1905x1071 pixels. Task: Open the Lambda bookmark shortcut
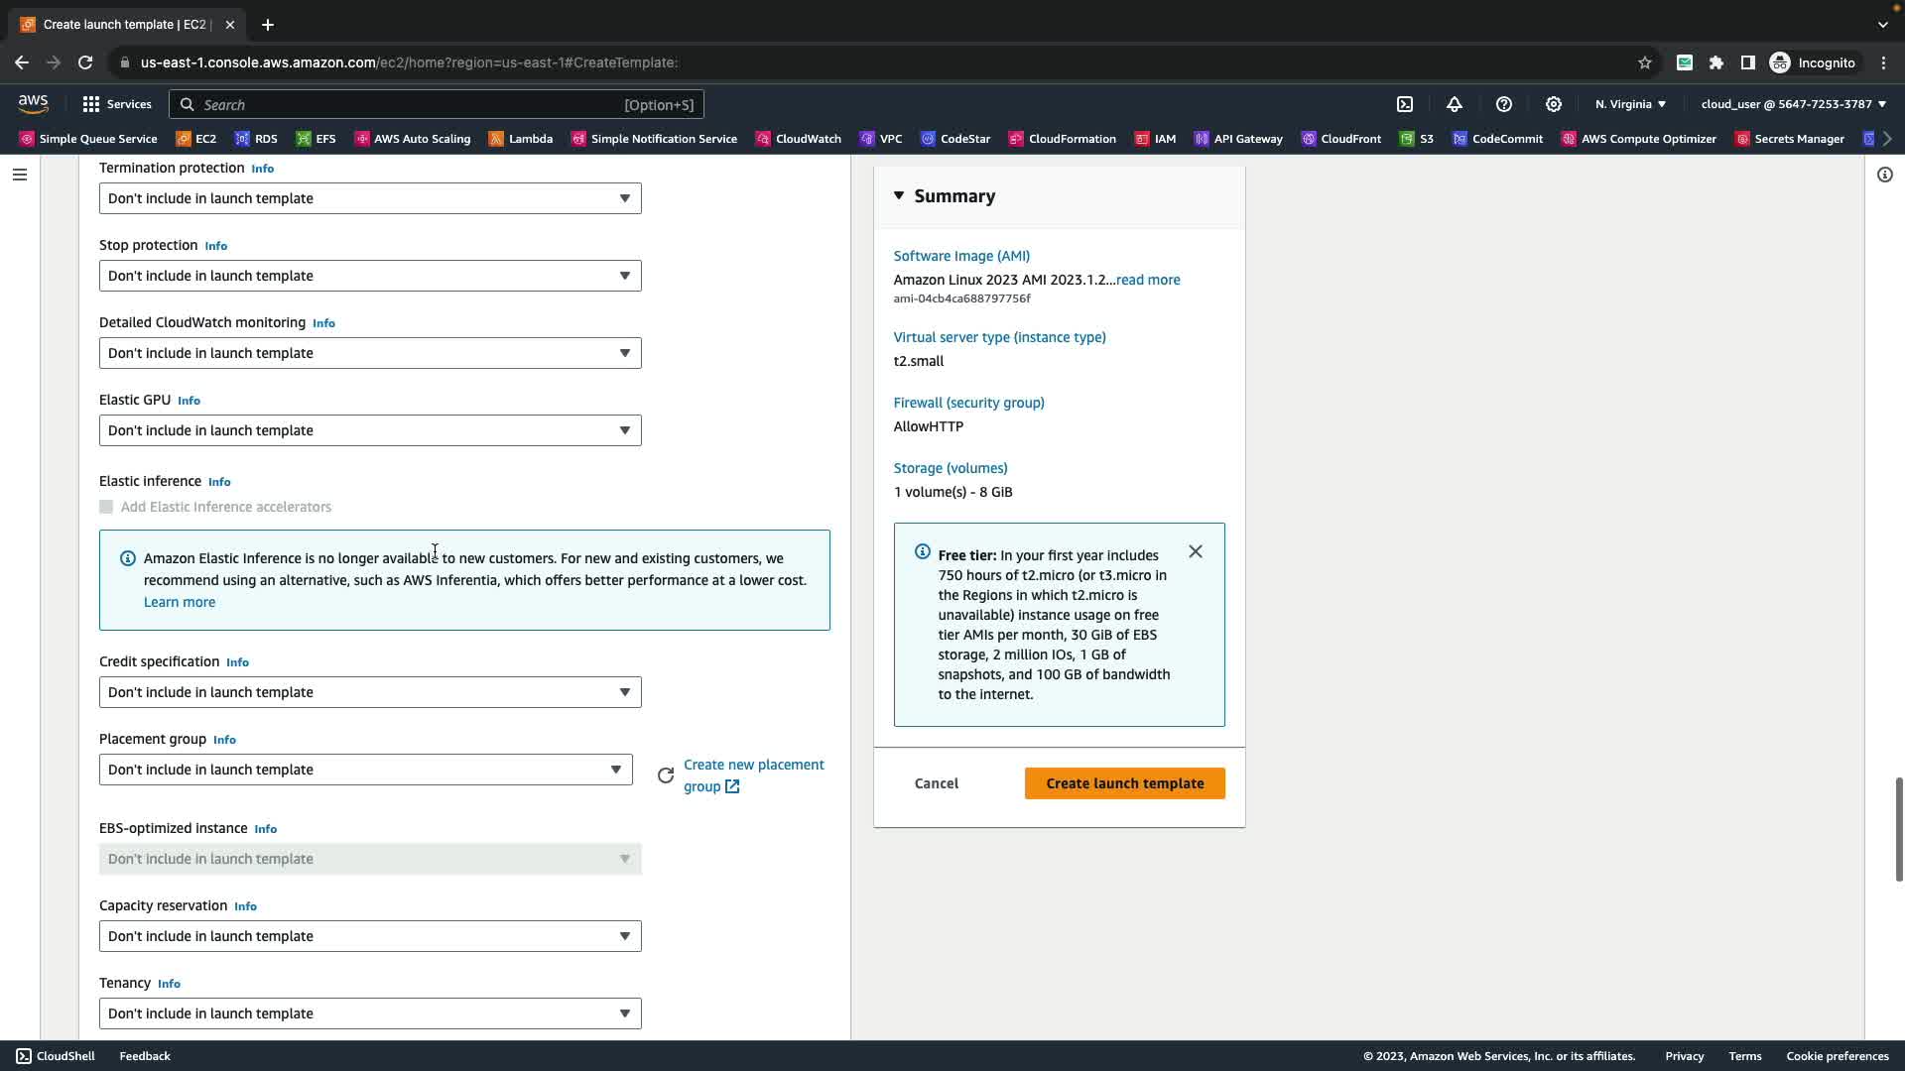[x=521, y=139]
